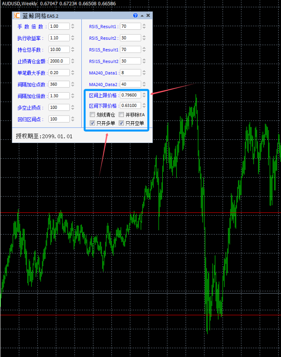This screenshot has width=281, height=357.
Task: Click the RSI5_Result1 stepper arrows
Action: tap(144, 27)
